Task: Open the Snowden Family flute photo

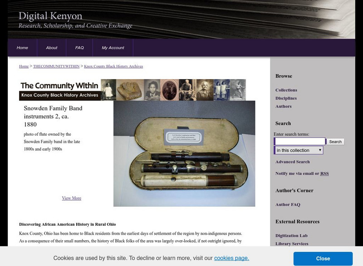Action: 184,153
